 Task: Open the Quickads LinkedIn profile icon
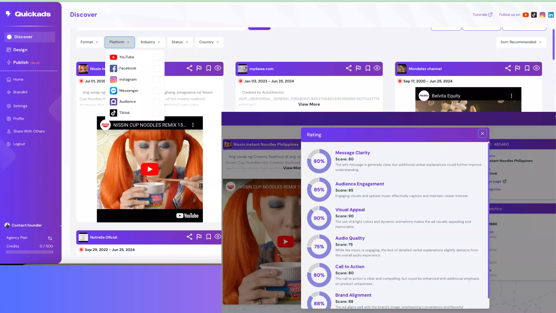pyautogui.click(x=551, y=15)
